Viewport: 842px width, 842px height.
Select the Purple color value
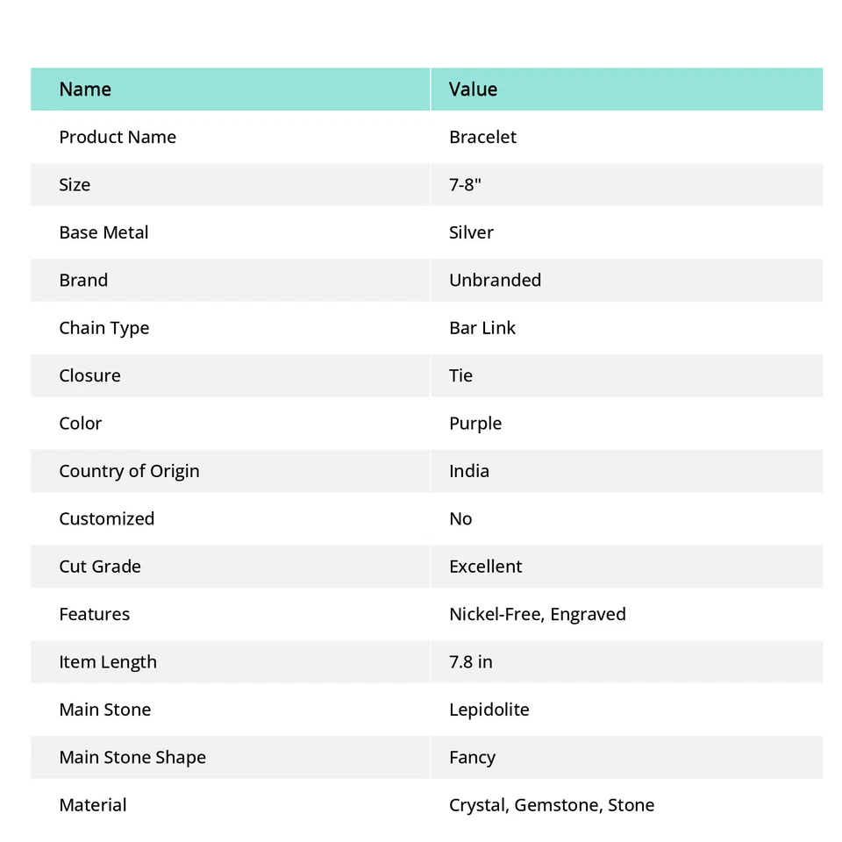[x=475, y=424]
